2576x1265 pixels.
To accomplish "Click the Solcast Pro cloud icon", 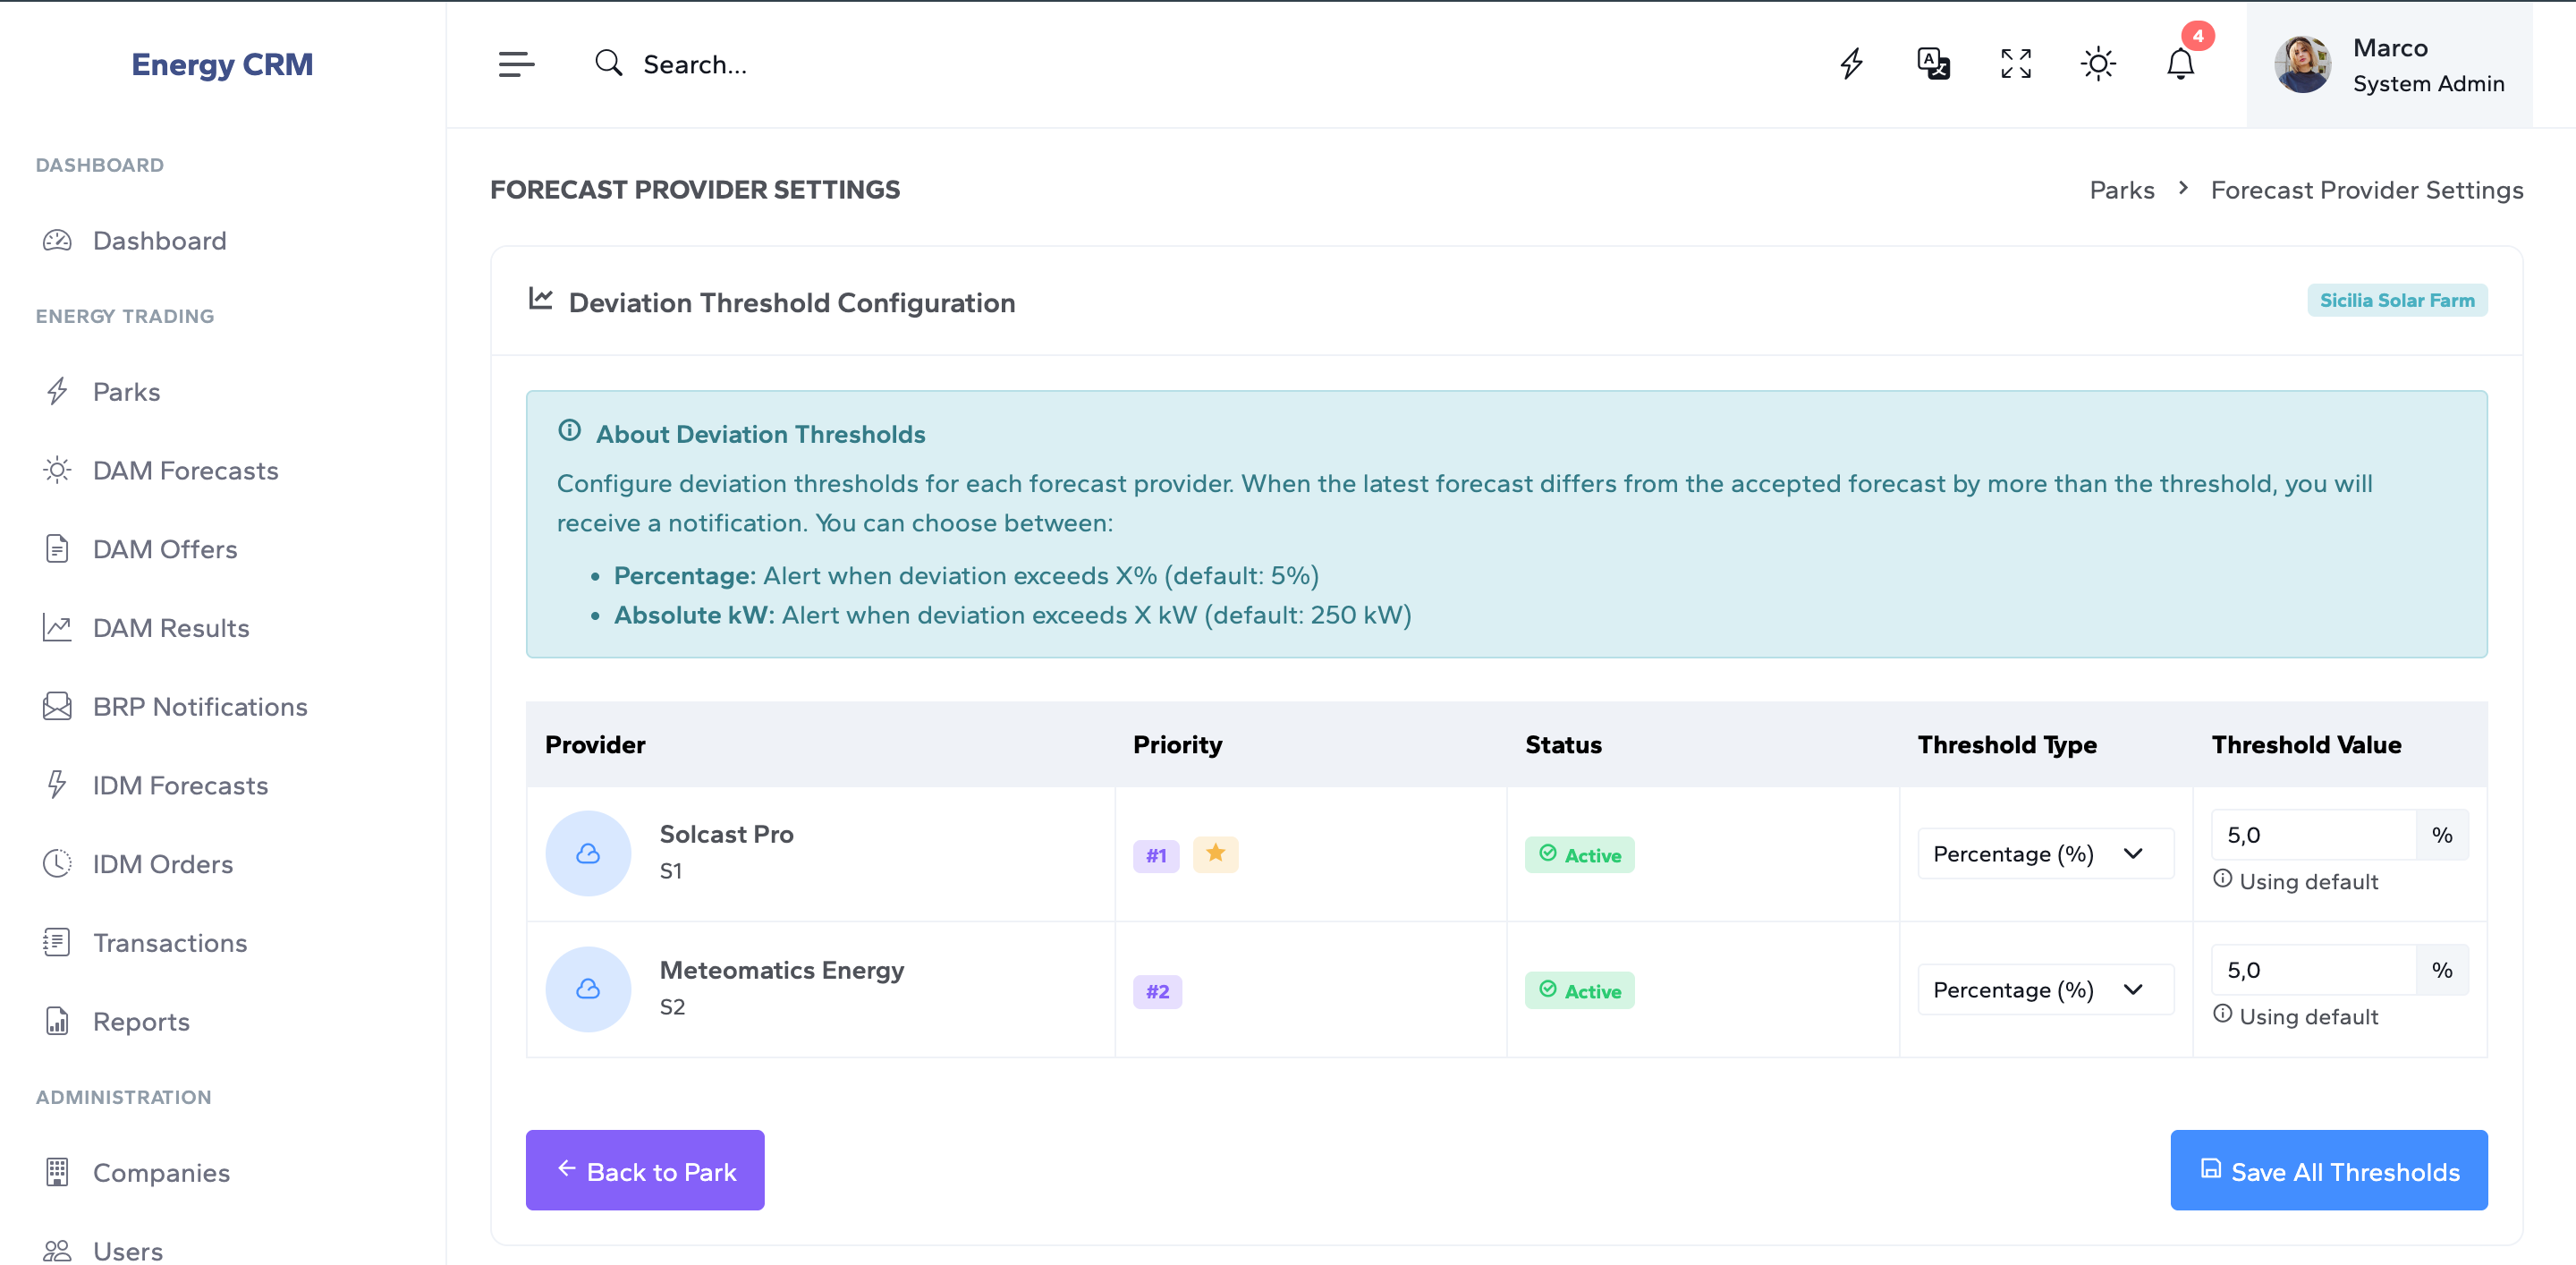I will [588, 853].
